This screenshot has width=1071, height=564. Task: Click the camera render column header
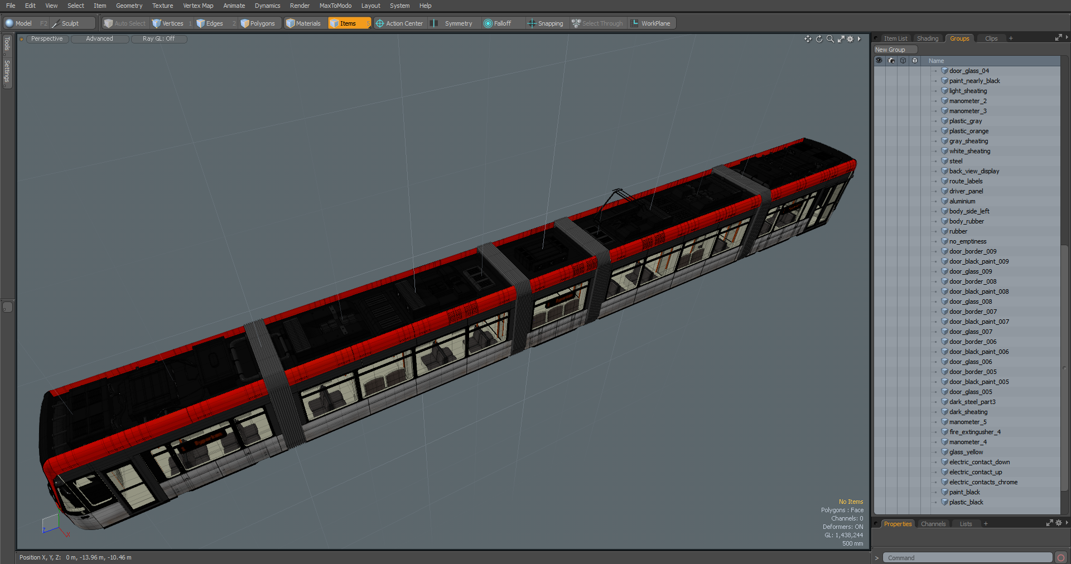(891, 61)
